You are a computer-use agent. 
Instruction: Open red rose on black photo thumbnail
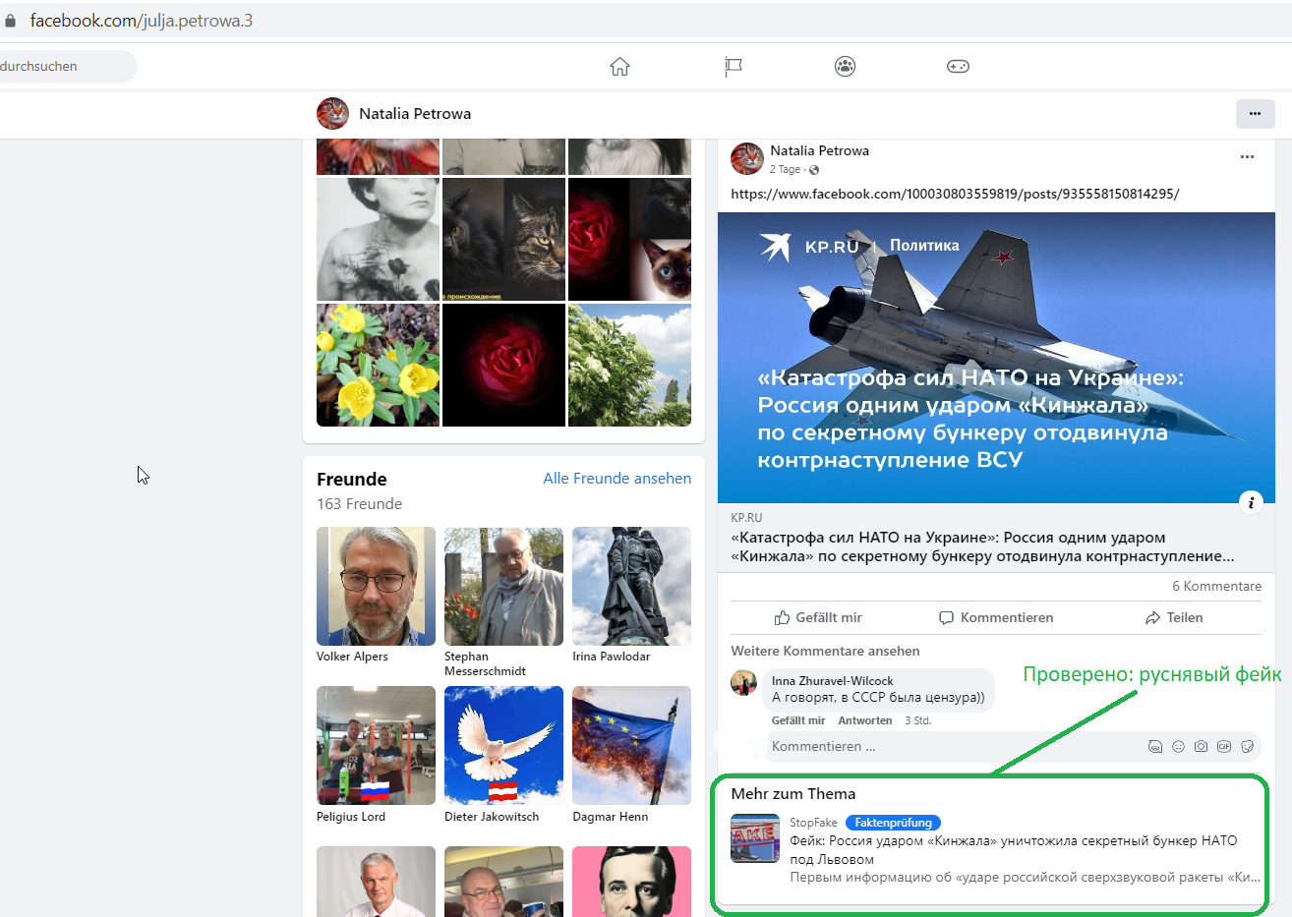pyautogui.click(x=503, y=365)
